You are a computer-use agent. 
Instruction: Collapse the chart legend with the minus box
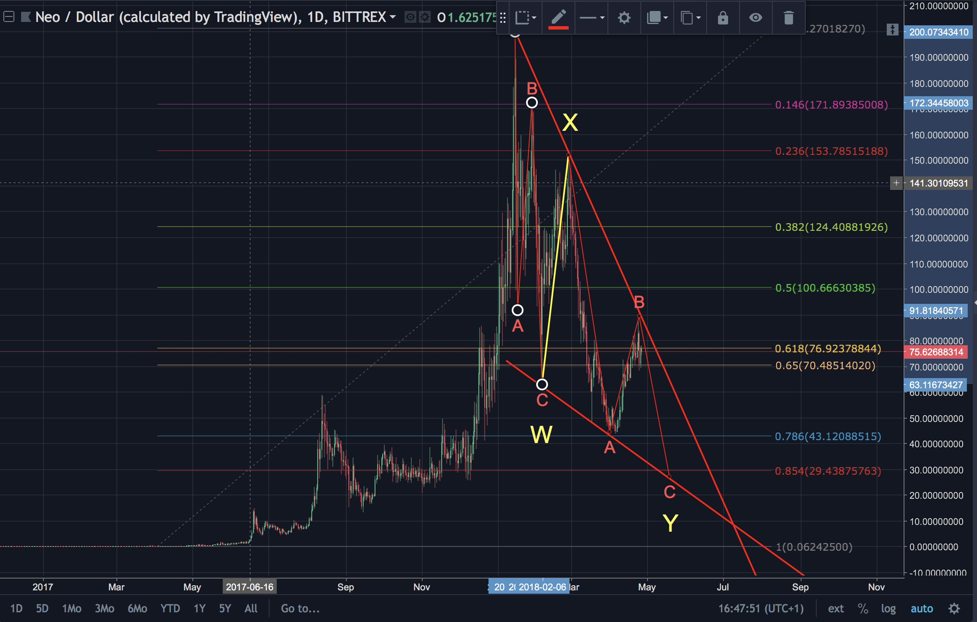tap(9, 17)
